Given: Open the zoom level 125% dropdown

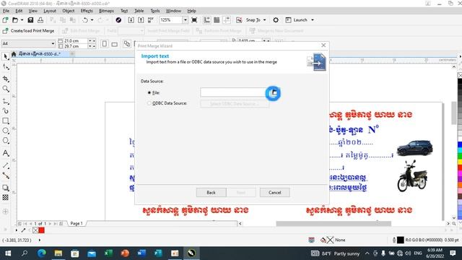Looking at the screenshot, I should (x=185, y=20).
